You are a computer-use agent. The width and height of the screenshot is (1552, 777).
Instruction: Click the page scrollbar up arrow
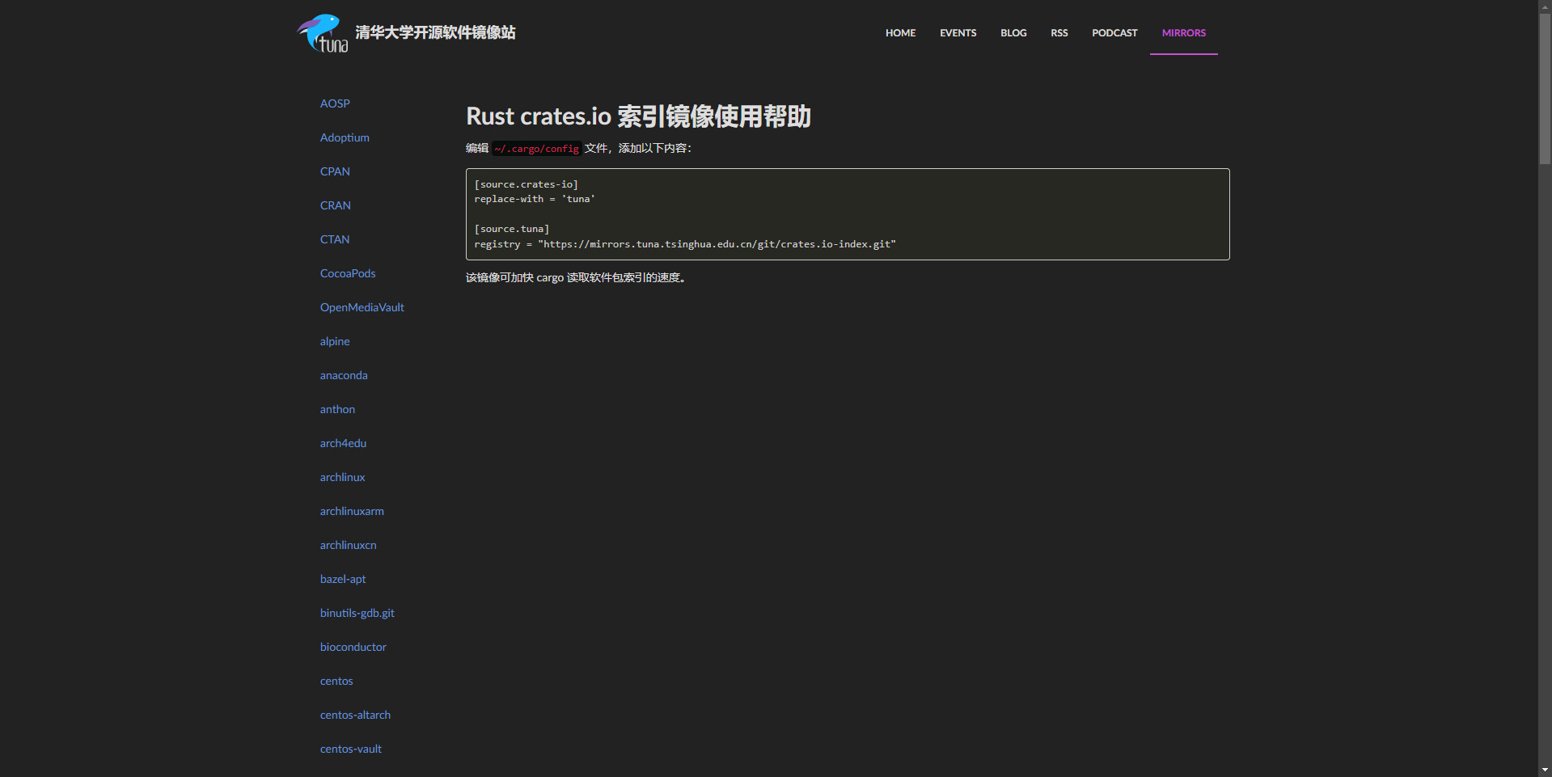[1545, 6]
